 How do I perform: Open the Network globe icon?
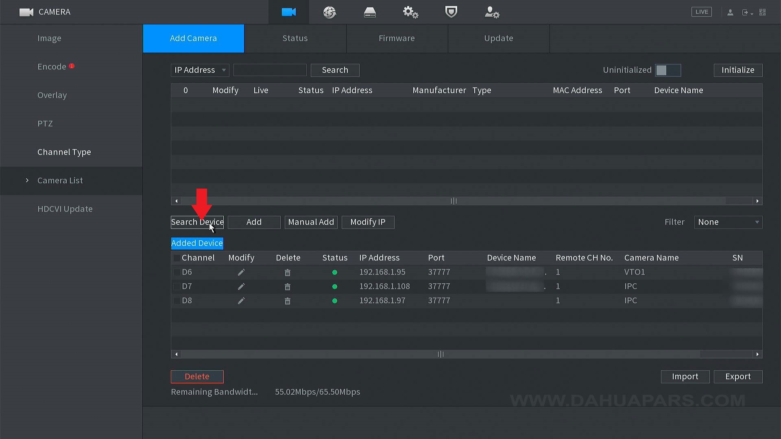(329, 12)
